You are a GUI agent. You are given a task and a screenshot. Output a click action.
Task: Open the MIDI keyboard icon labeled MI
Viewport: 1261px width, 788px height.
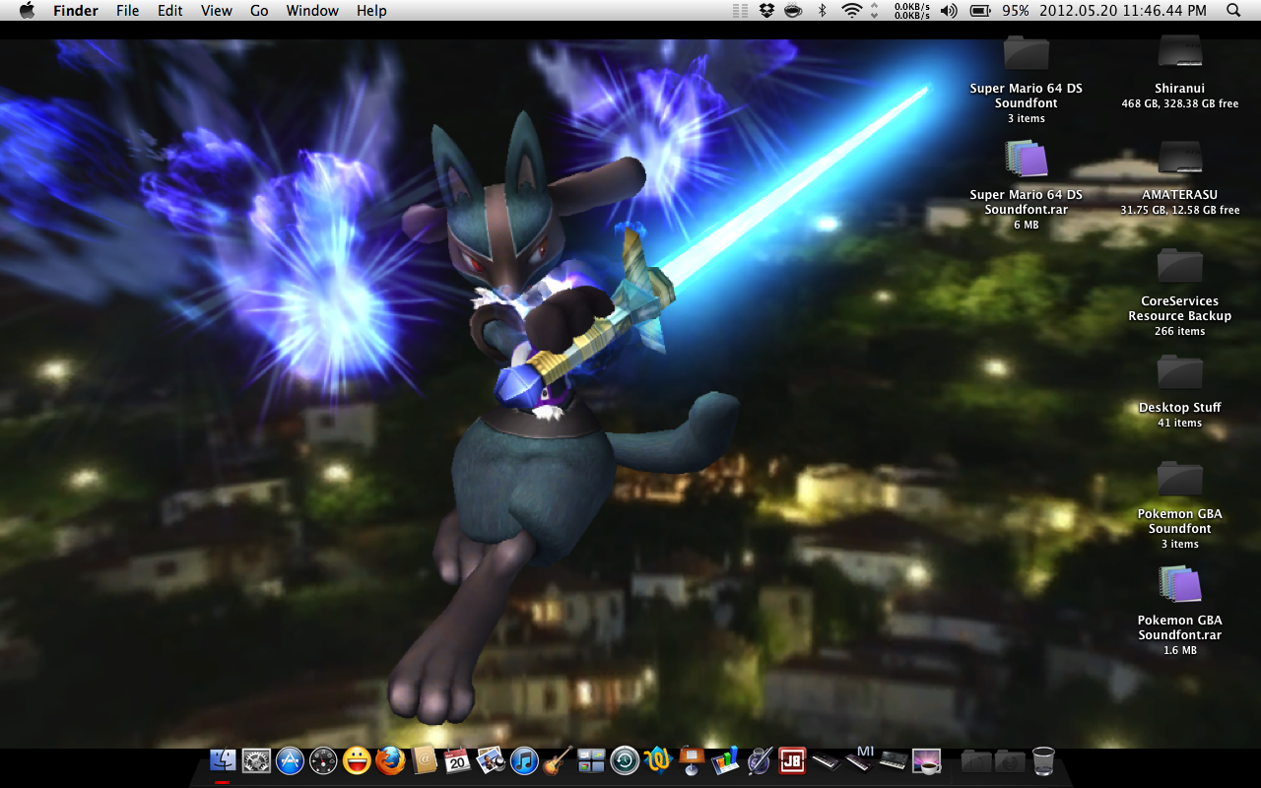[x=860, y=758]
